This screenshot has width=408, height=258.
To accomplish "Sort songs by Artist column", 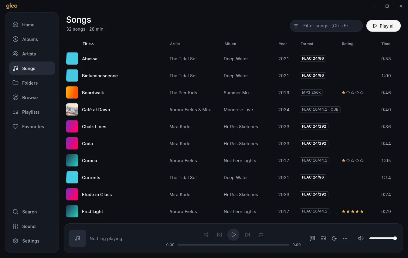I will click(x=175, y=44).
